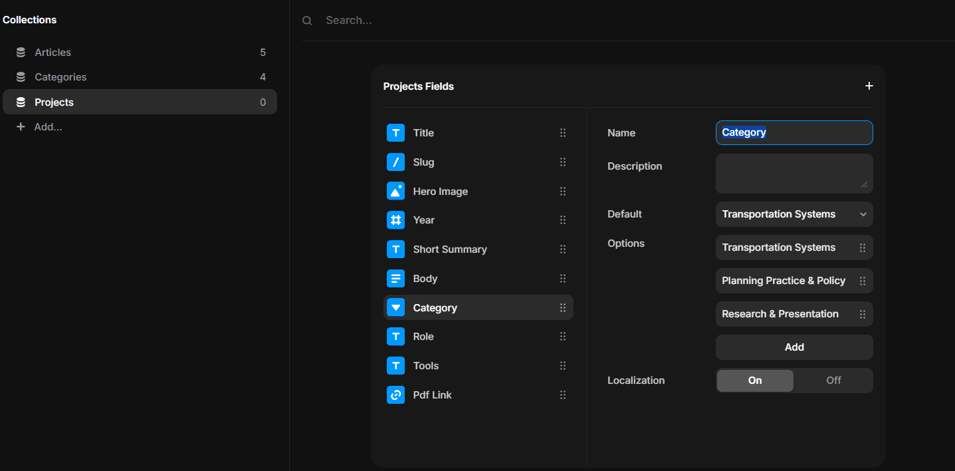The width and height of the screenshot is (955, 471).
Task: Click the Description text area
Action: point(794,174)
